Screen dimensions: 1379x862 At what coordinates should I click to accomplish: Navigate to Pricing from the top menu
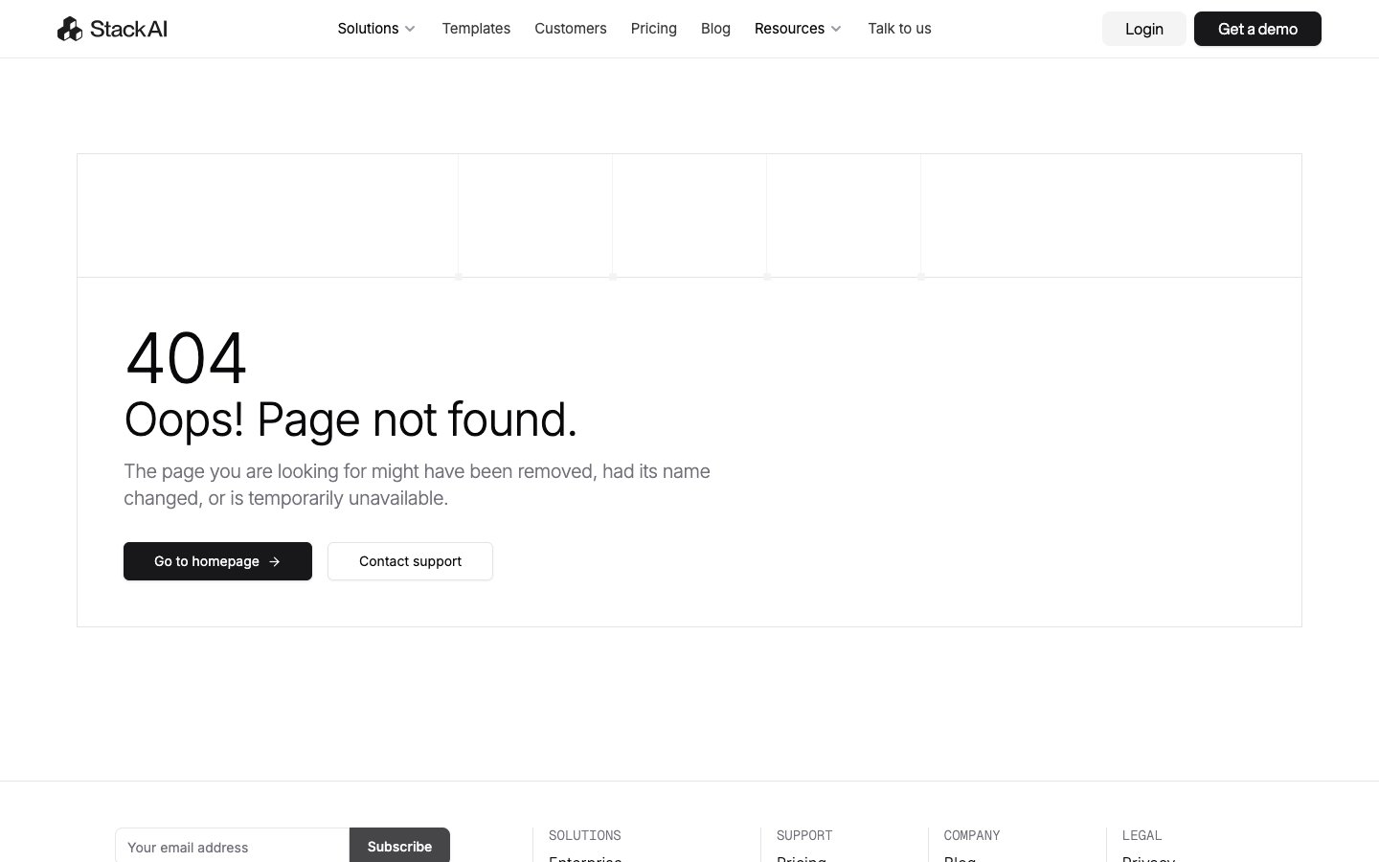654,29
